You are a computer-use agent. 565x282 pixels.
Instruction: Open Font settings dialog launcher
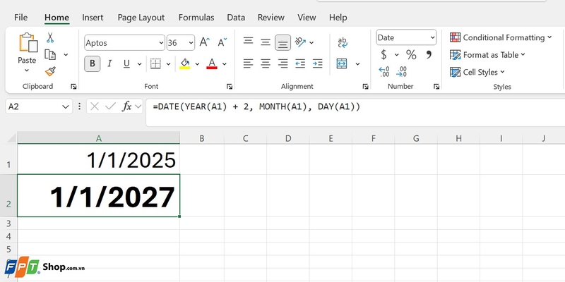[x=229, y=86]
